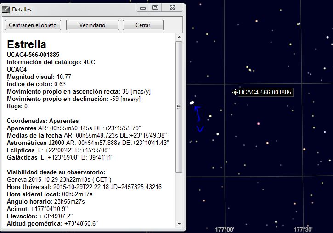Click the Detalles title bar text

(22, 9)
